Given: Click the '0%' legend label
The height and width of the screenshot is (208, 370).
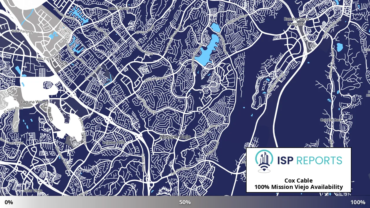Looking at the screenshot, I should (9, 202).
